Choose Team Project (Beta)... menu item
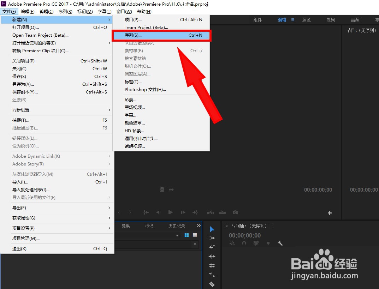This screenshot has height=289, width=379. coord(161,27)
